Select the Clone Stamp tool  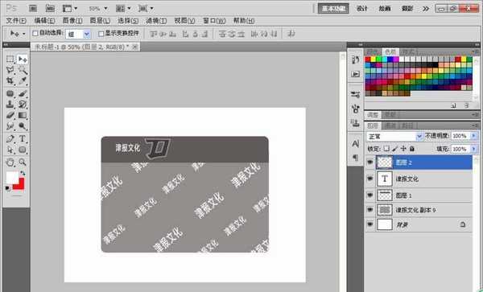pos(10,104)
